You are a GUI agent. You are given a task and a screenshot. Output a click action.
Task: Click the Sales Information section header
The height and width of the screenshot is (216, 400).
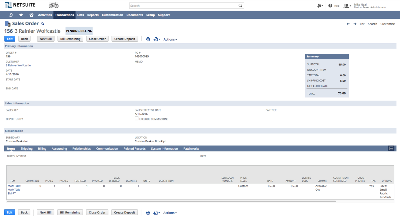(200, 103)
